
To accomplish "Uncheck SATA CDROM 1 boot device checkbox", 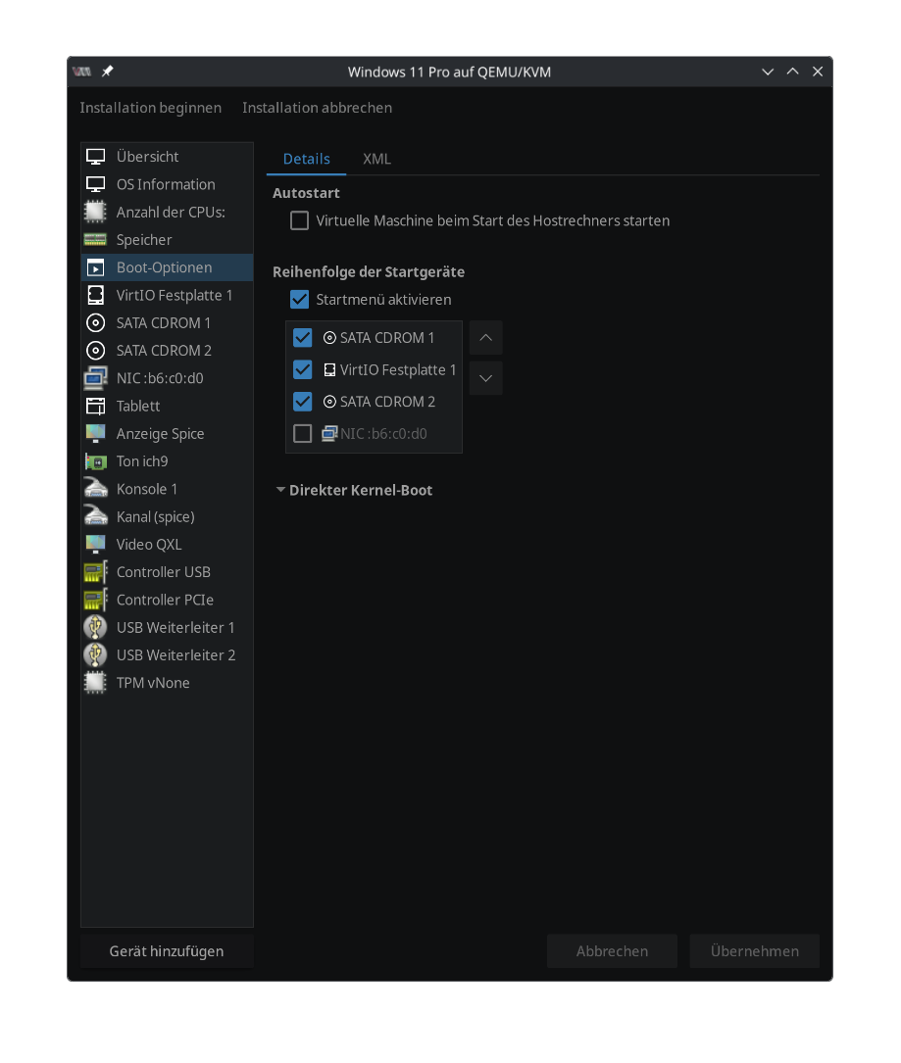I will click(x=303, y=338).
